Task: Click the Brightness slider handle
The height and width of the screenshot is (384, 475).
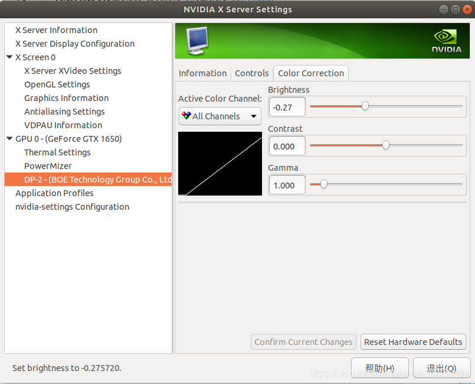Action: (365, 106)
